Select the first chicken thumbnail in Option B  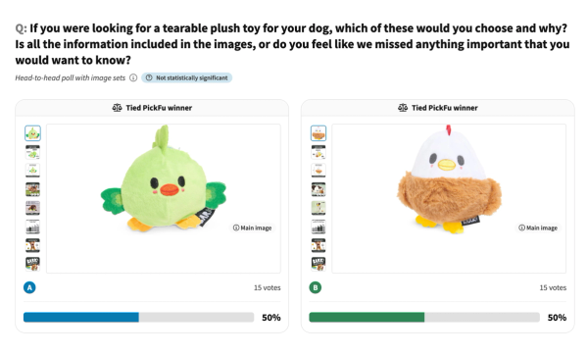tap(318, 133)
